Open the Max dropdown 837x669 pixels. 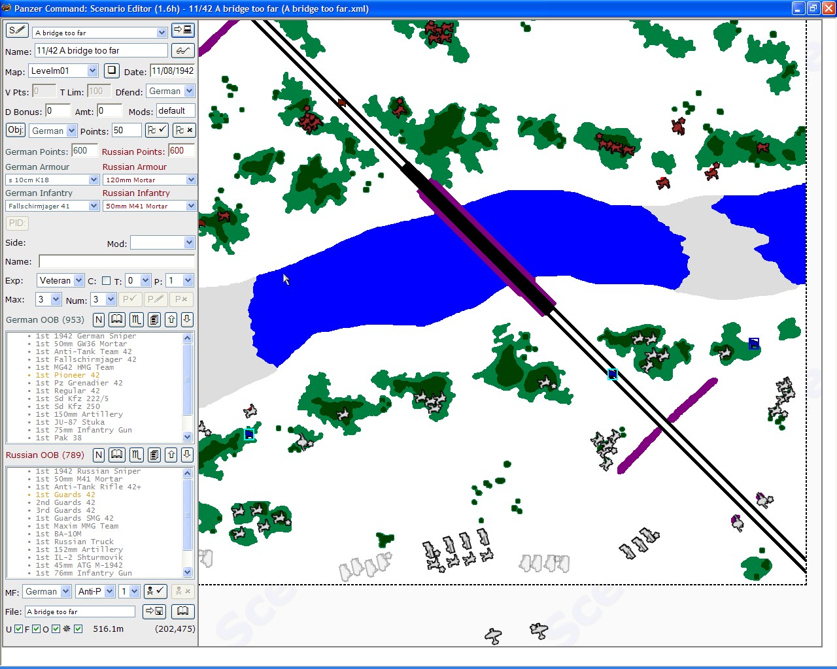click(x=56, y=299)
